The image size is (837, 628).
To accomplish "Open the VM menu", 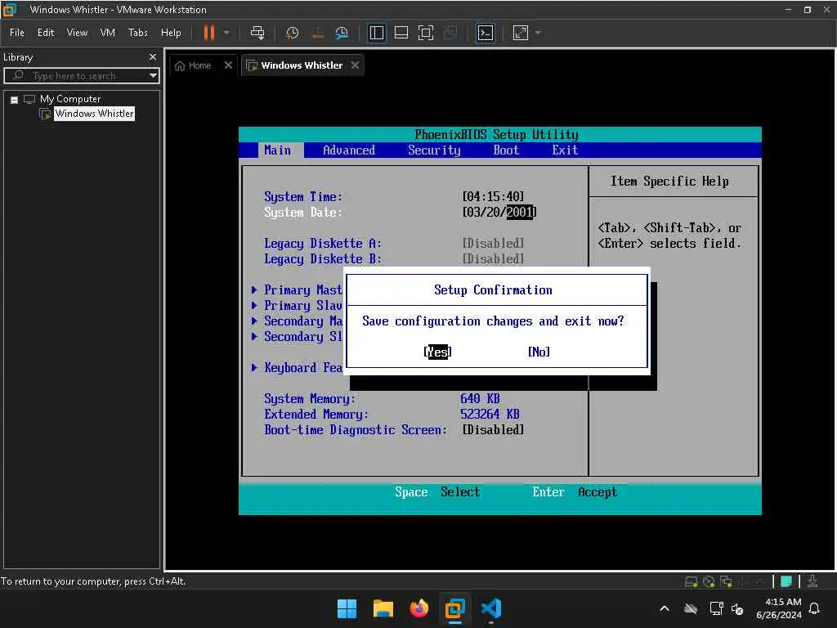I will click(x=107, y=33).
